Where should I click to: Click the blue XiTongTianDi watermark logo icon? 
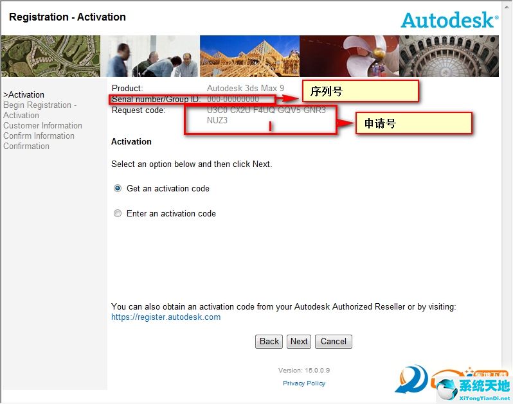click(447, 388)
